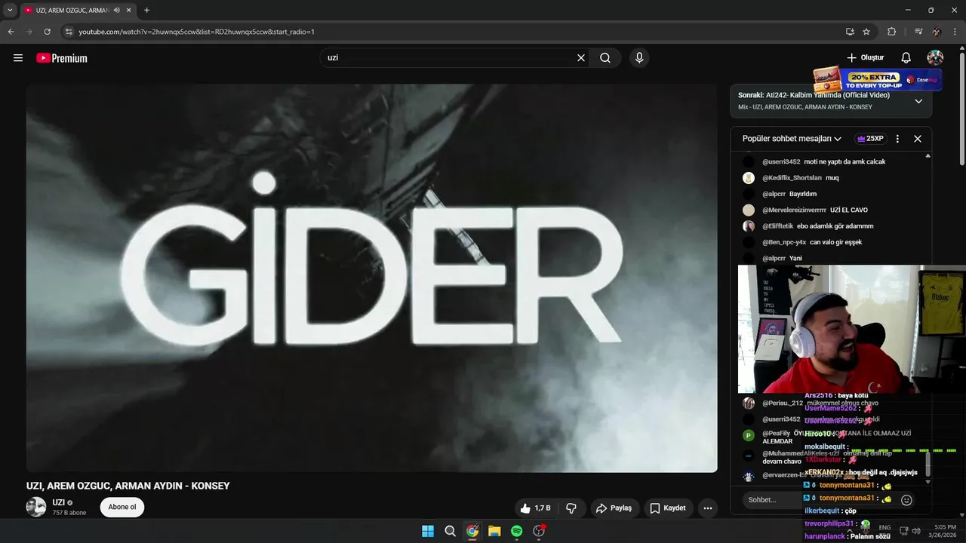The height and width of the screenshot is (543, 966).
Task: Click the CaseHug 20% EXTRA banner
Action: pyautogui.click(x=877, y=79)
